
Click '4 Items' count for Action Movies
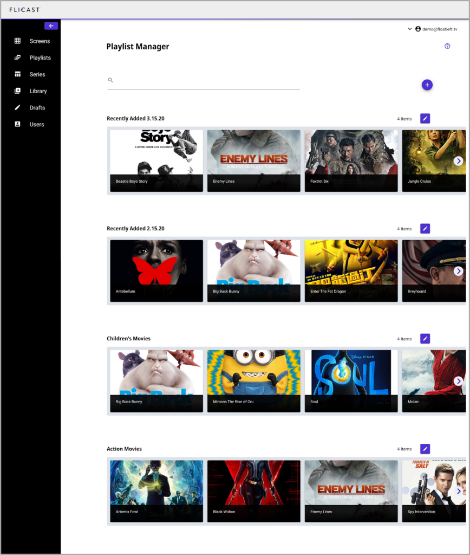[404, 449]
